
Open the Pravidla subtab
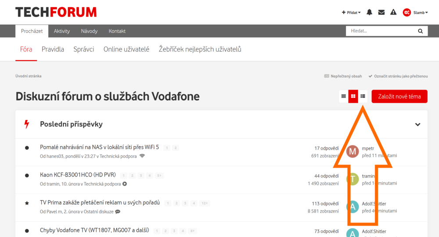[53, 49]
